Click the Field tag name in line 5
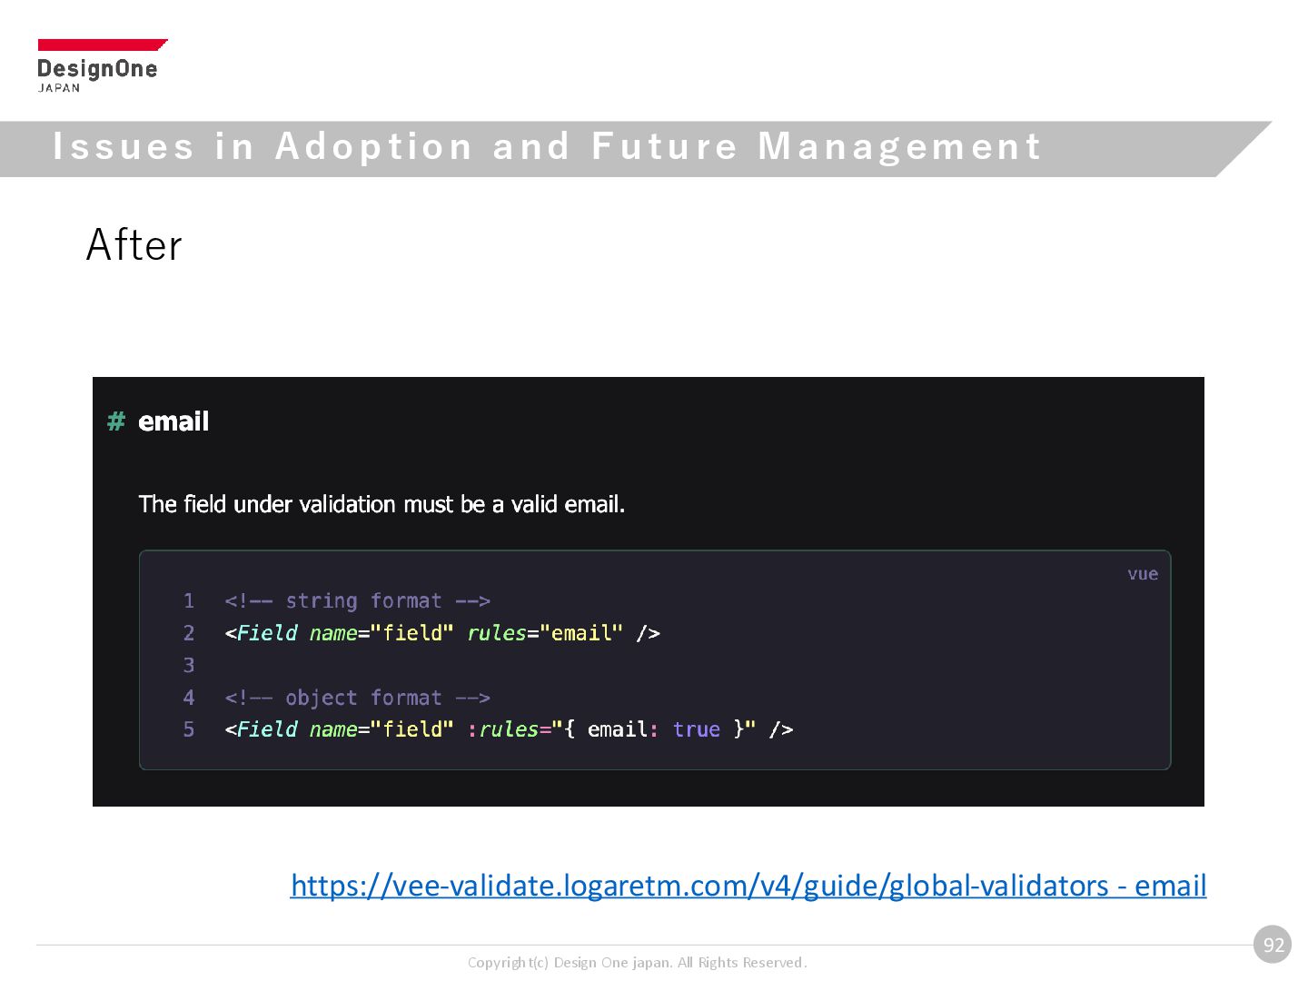Viewport: 1308px width, 981px height. click(267, 729)
